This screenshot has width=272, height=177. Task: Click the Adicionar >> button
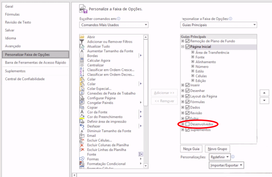tap(164, 93)
